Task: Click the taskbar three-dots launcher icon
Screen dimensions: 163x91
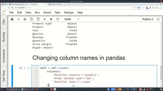Action: tap(2, 89)
